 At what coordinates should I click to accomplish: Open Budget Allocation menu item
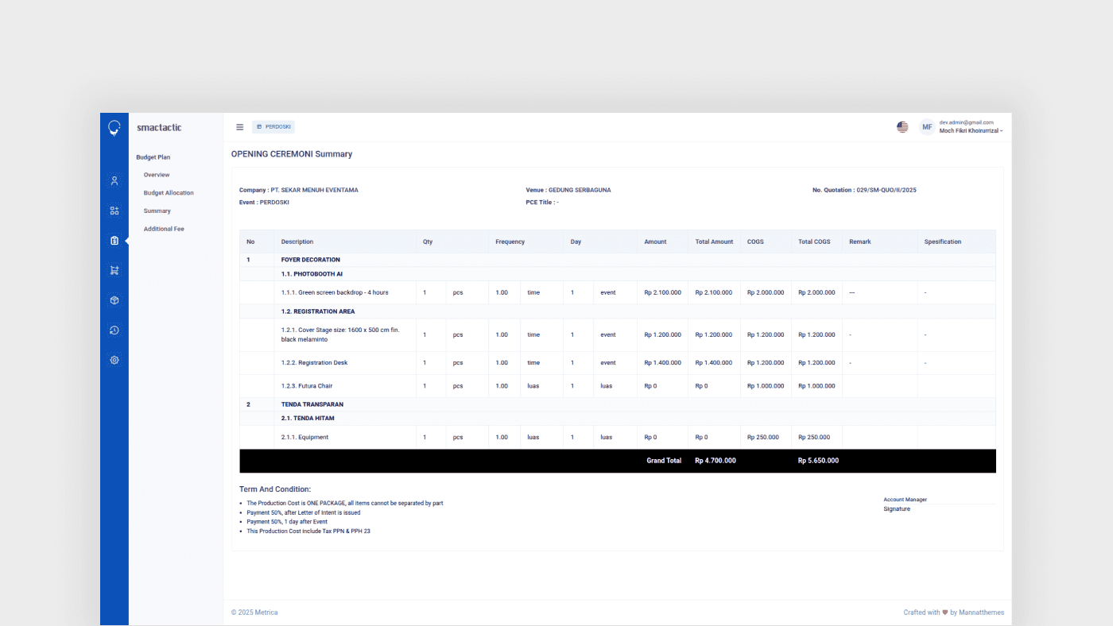pyautogui.click(x=169, y=193)
